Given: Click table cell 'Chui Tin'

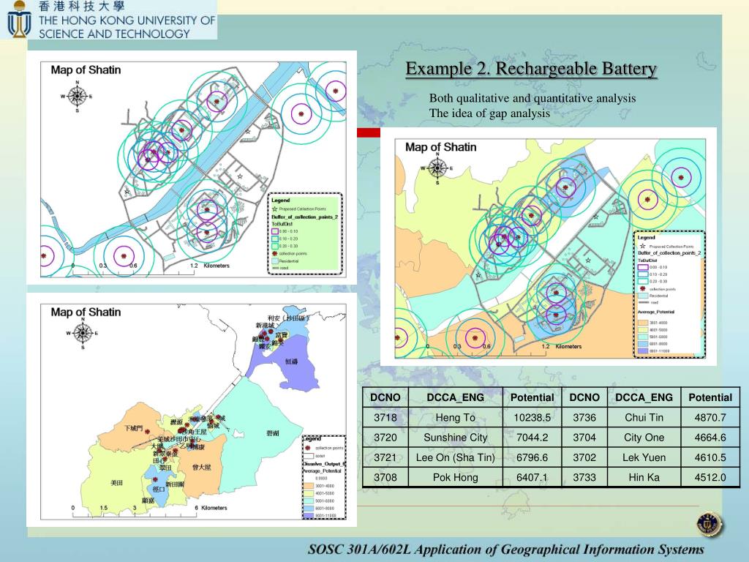Looking at the screenshot, I should click(x=644, y=418).
